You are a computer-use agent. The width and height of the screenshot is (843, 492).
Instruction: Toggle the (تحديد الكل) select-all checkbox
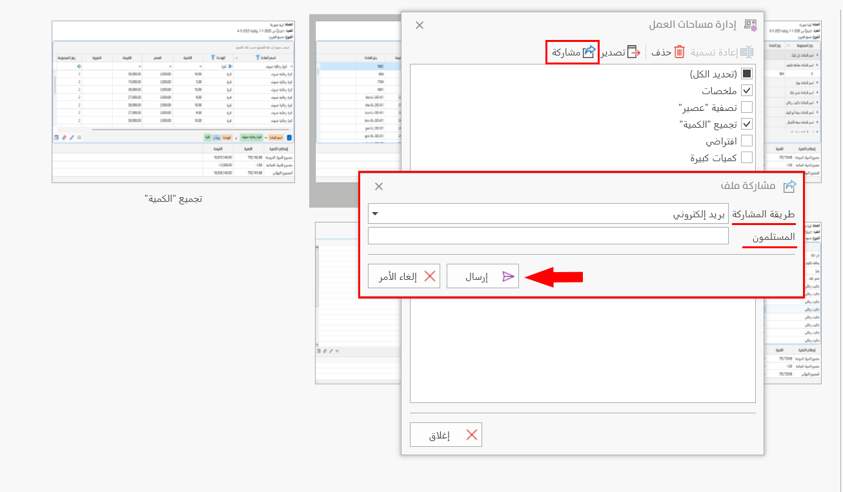click(x=746, y=74)
